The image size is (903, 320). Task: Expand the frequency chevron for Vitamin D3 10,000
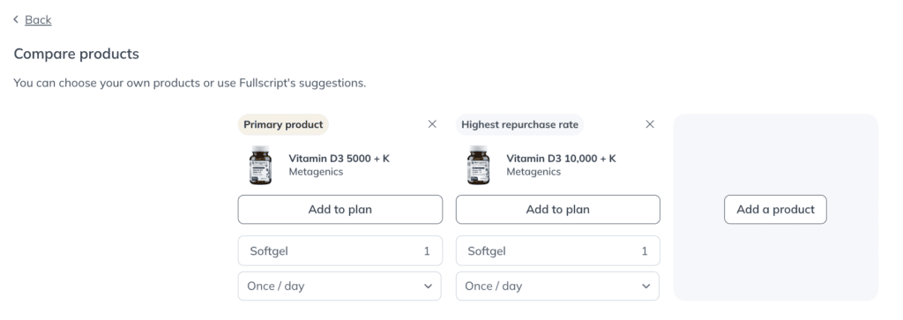pyautogui.click(x=646, y=286)
